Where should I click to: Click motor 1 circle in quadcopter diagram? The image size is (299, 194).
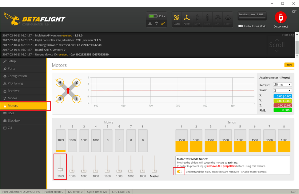tap(77, 99)
